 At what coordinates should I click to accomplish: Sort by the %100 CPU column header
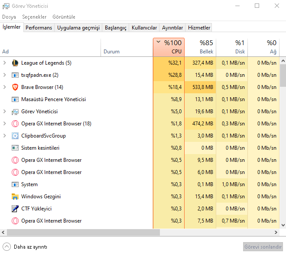[169, 47]
